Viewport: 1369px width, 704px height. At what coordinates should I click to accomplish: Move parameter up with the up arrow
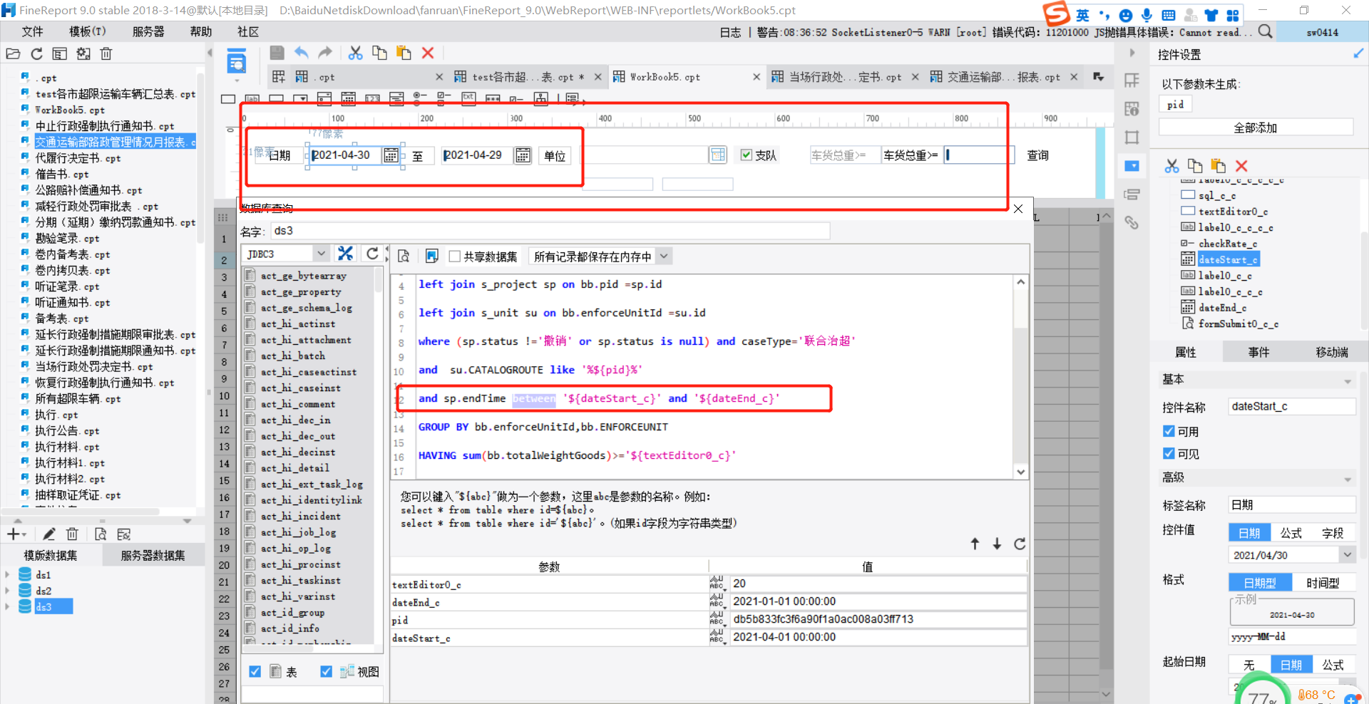975,544
